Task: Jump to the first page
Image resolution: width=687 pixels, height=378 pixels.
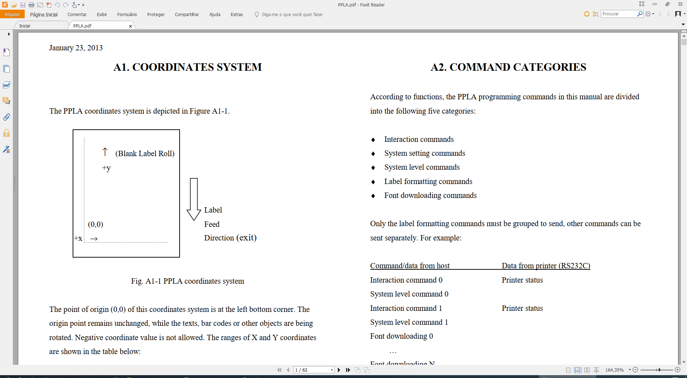Action: 279,370
